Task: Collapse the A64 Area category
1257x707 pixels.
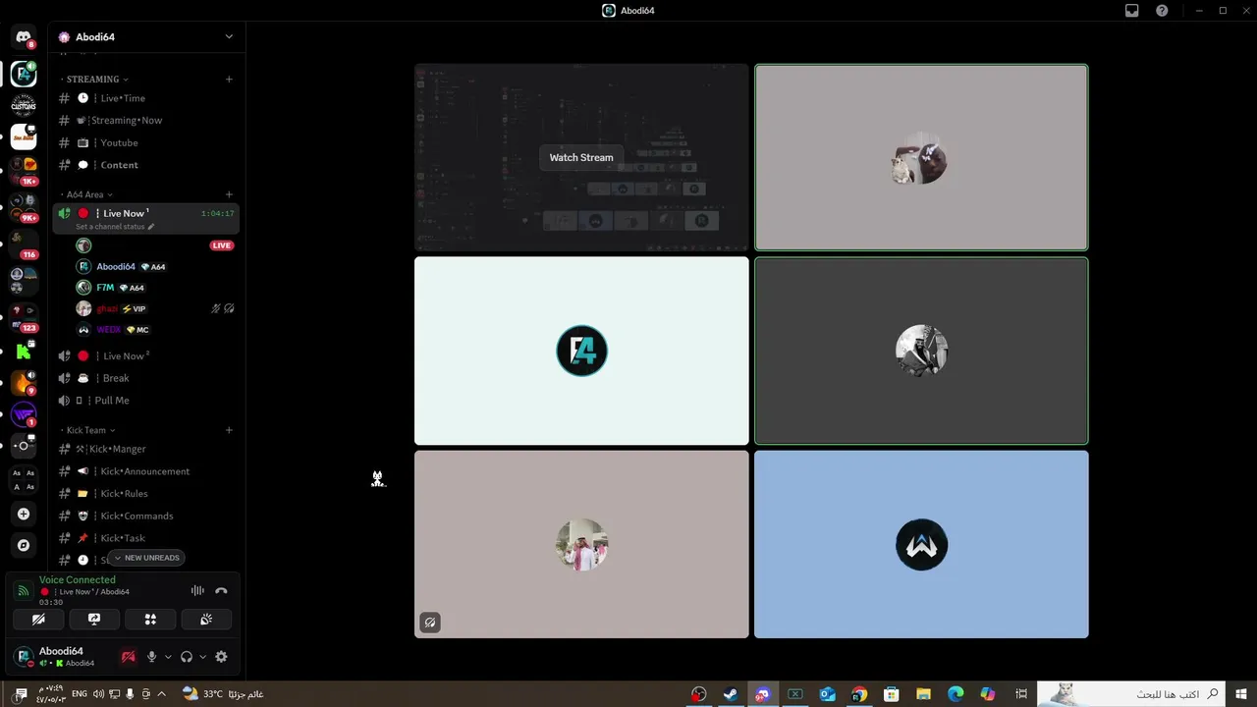Action: tap(85, 194)
